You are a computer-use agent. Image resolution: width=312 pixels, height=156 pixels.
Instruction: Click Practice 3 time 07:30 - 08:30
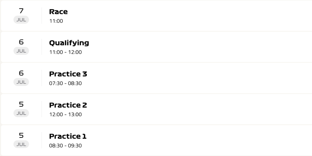click(x=66, y=83)
